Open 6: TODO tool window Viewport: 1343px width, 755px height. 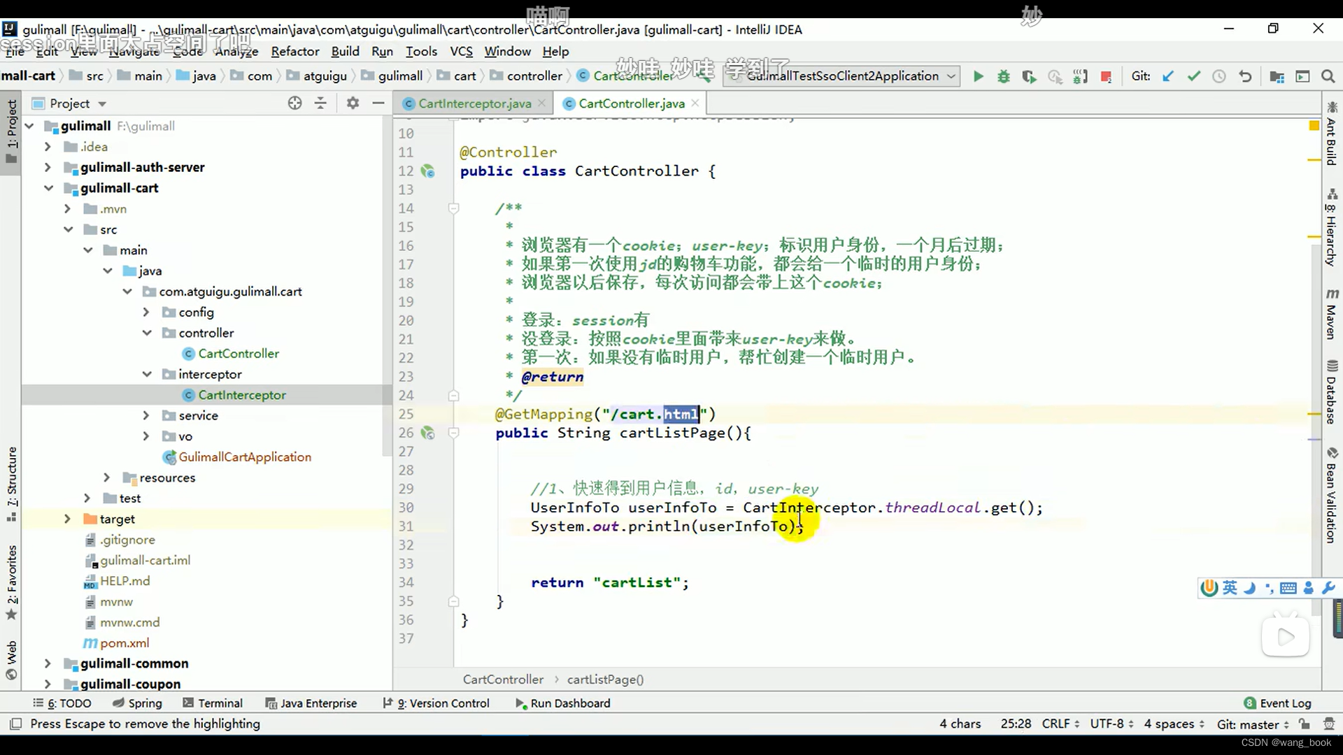tap(62, 703)
